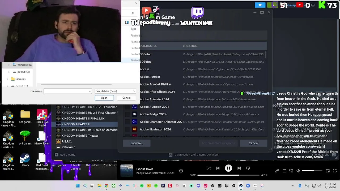Viewport: 340px width, 191px height.
Task: Show hidden system tray icons
Action: 293,186
